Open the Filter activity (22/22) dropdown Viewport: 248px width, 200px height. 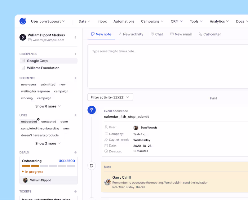tap(110, 97)
